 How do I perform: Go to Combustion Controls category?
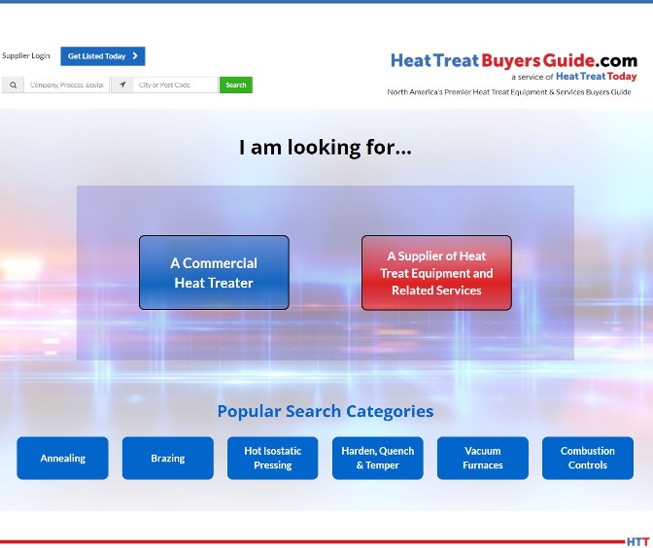coord(587,458)
